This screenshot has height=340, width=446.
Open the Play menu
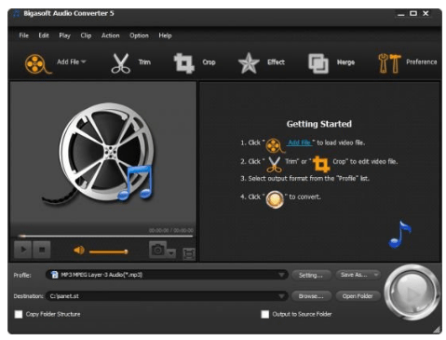64,35
